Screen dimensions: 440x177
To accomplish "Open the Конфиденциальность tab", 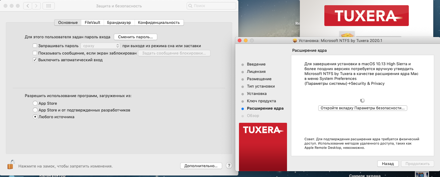I will pyautogui.click(x=158, y=23).
